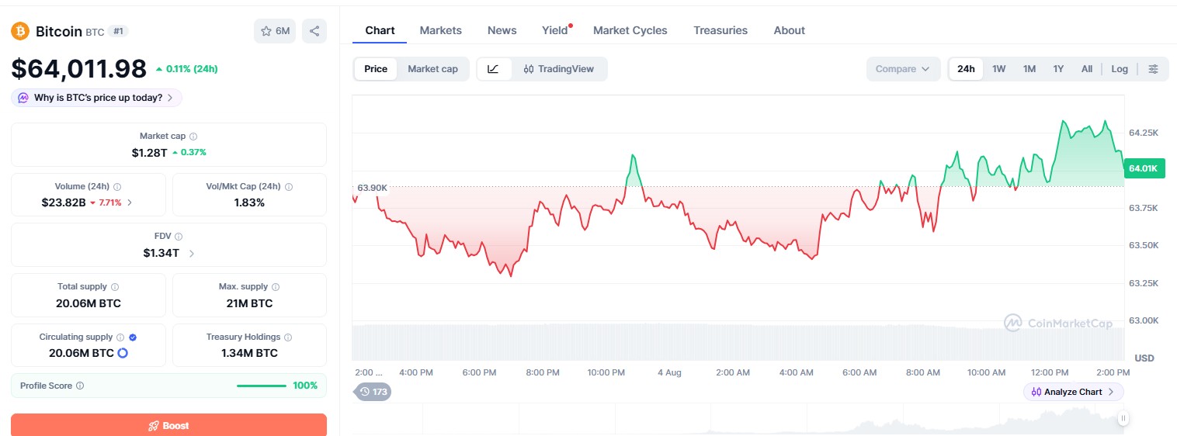Select All time range
This screenshot has height=436, width=1177.
point(1087,69)
